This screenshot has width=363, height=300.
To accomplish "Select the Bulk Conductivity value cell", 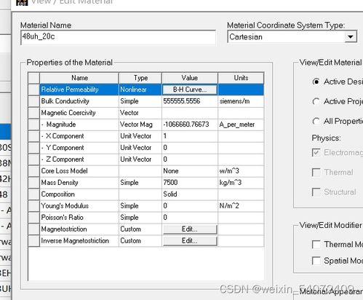I will (190, 101).
